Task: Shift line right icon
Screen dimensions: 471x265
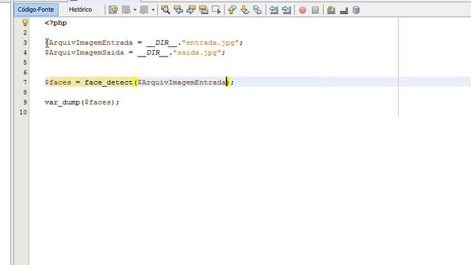Action: point(286,10)
